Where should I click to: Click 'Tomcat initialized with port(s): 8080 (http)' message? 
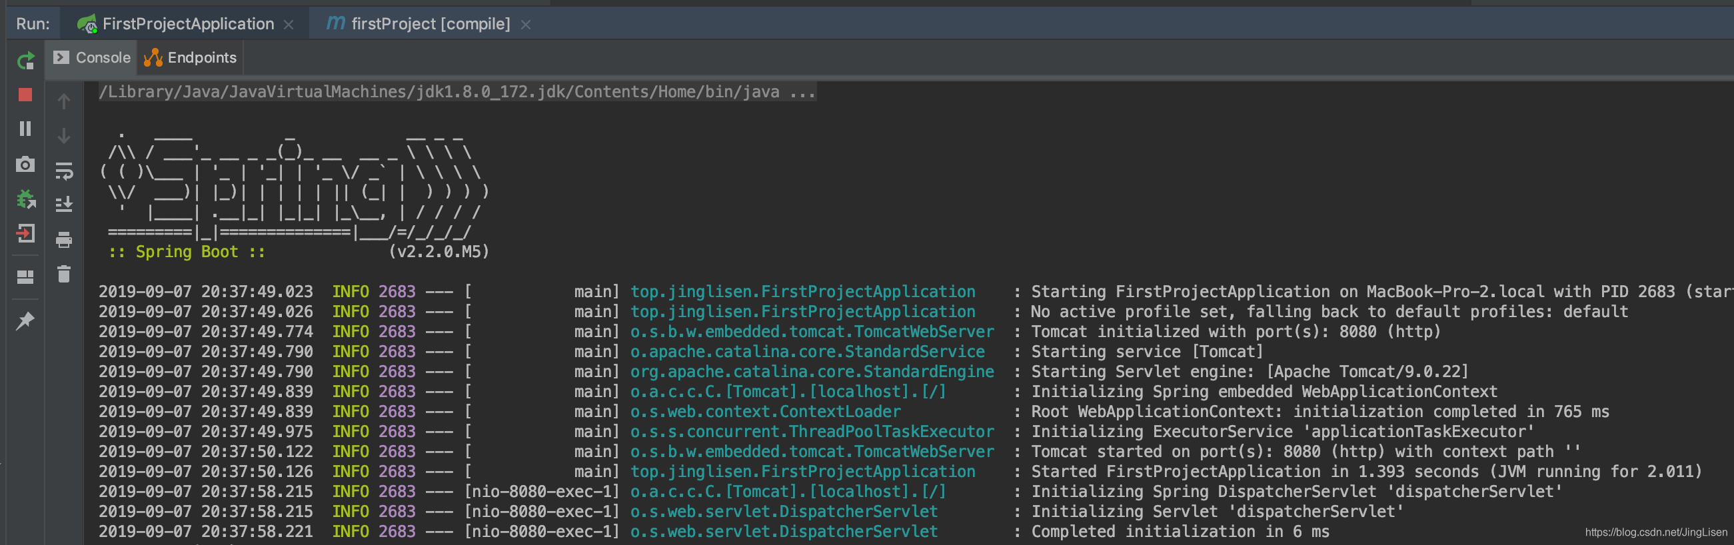1236,332
